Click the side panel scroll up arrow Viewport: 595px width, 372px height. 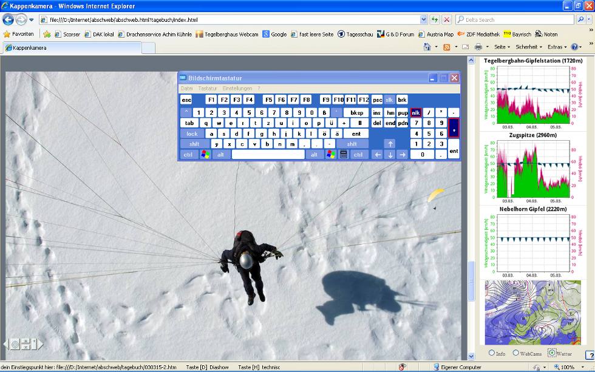tap(471, 60)
